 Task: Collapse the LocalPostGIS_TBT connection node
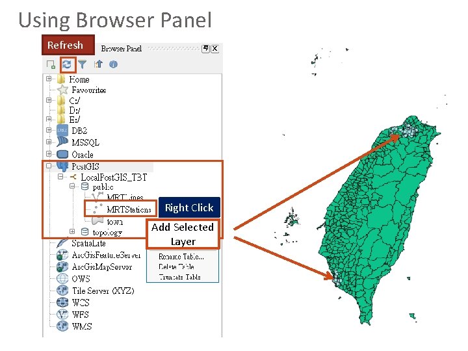60,177
